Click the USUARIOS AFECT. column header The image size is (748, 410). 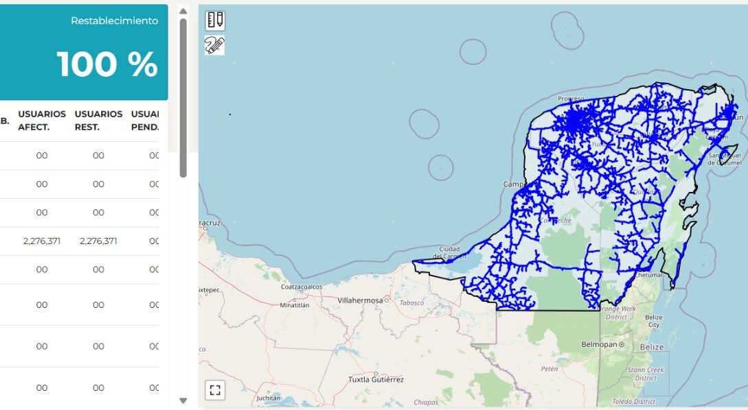[42, 120]
